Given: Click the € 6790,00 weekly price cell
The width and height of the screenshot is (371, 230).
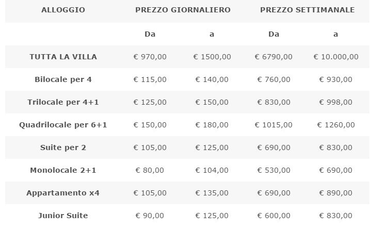Looking at the screenshot, I should pyautogui.click(x=274, y=57).
